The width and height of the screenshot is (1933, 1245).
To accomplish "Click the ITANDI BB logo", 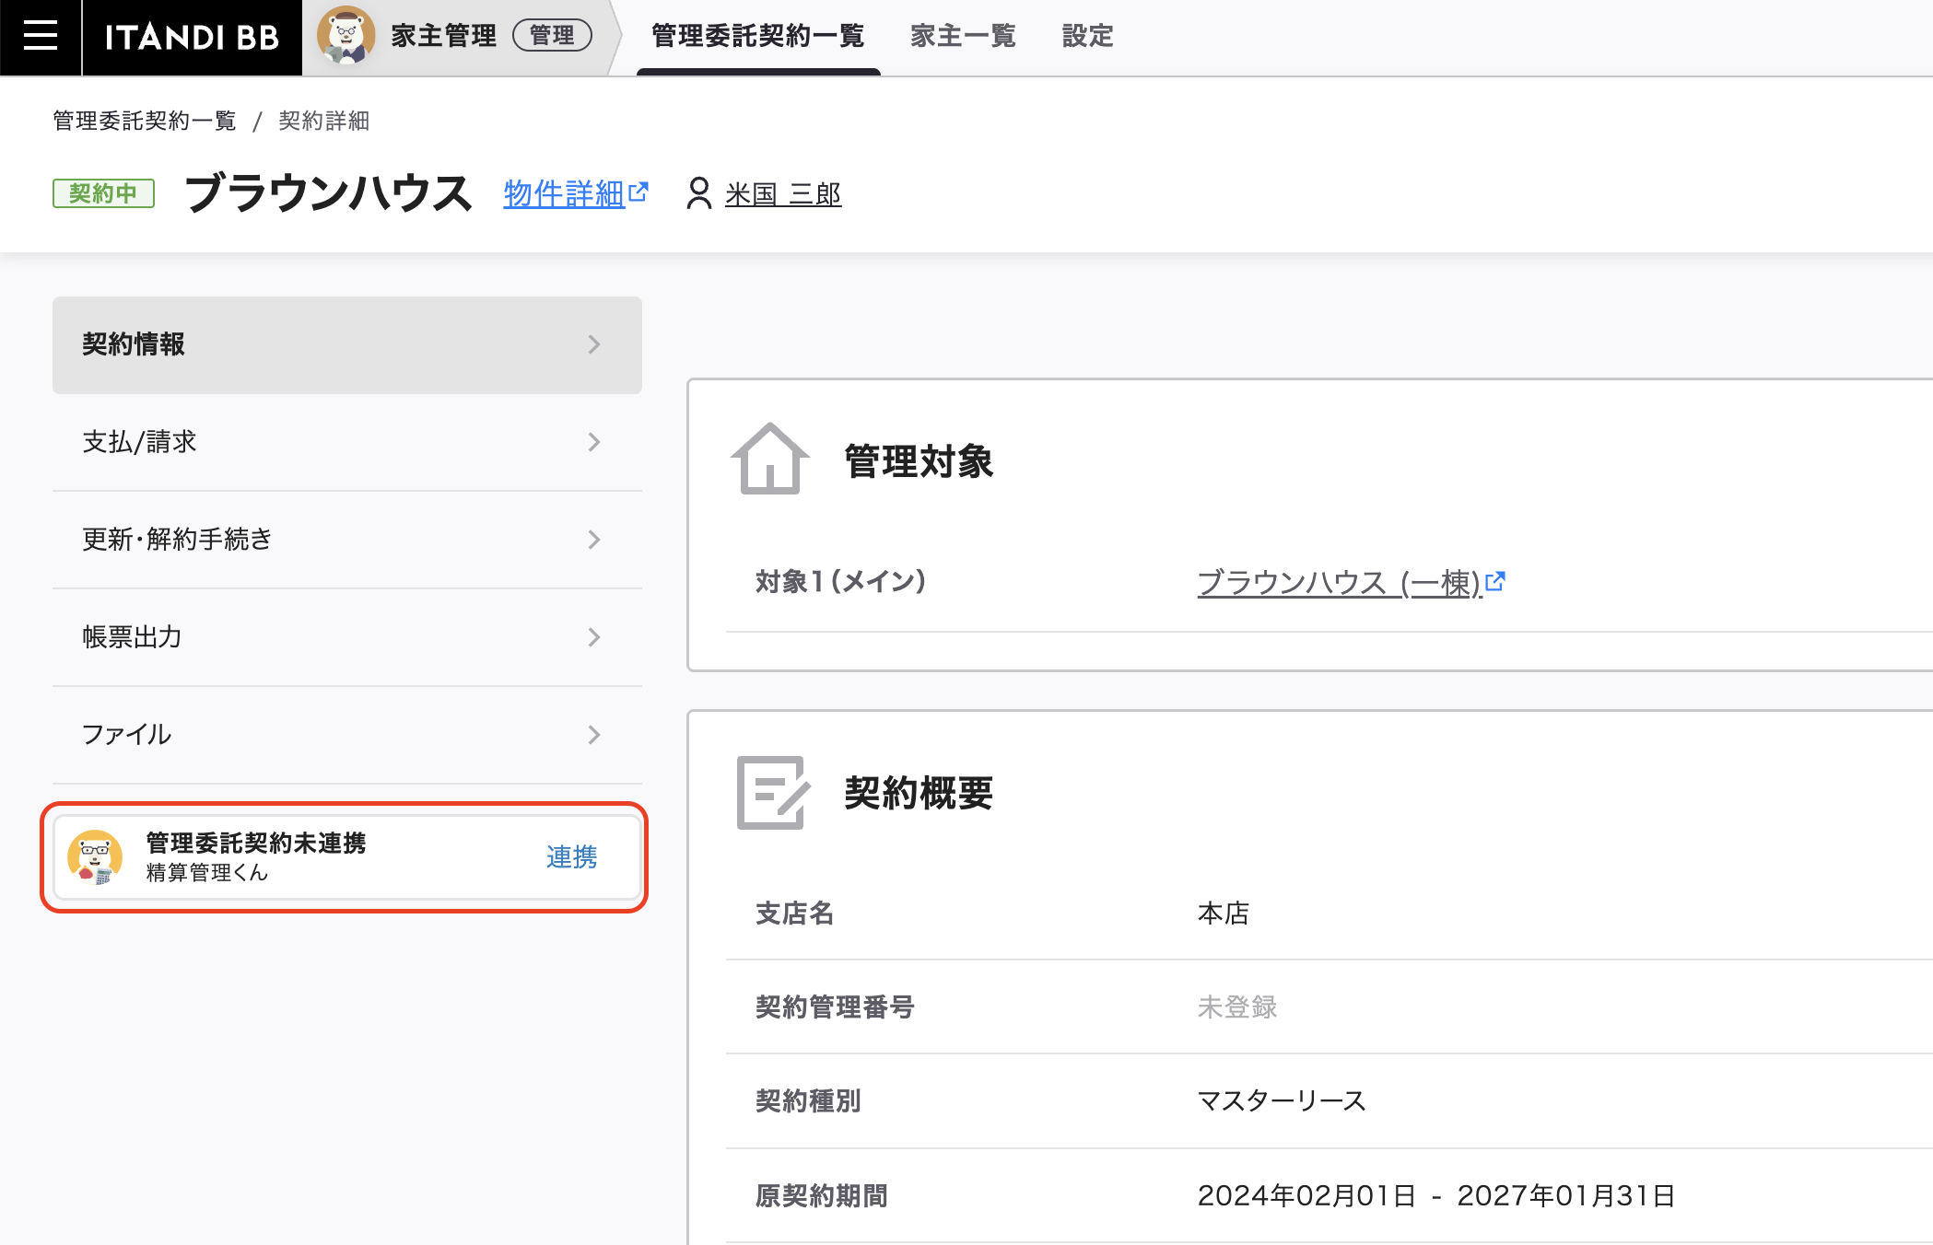I will 192,37.
